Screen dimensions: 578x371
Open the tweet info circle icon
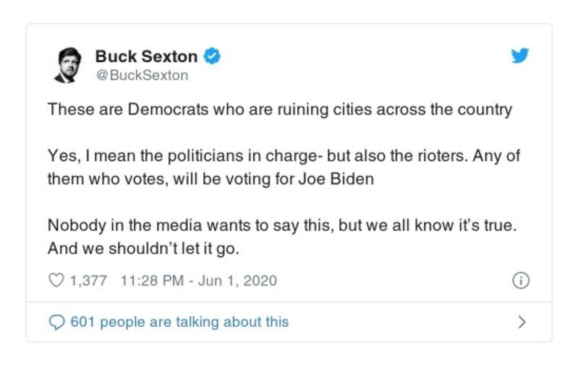click(x=520, y=281)
